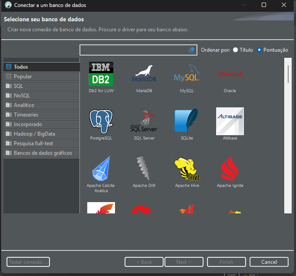Choose the Apache Drill driver
The height and width of the screenshot is (276, 296).
[x=144, y=172]
